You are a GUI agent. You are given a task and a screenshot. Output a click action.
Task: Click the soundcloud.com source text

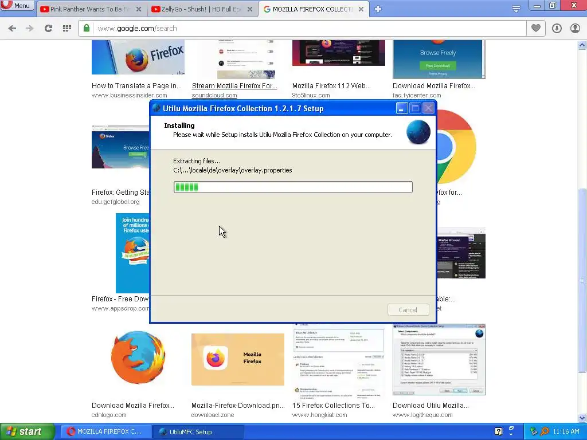click(214, 96)
